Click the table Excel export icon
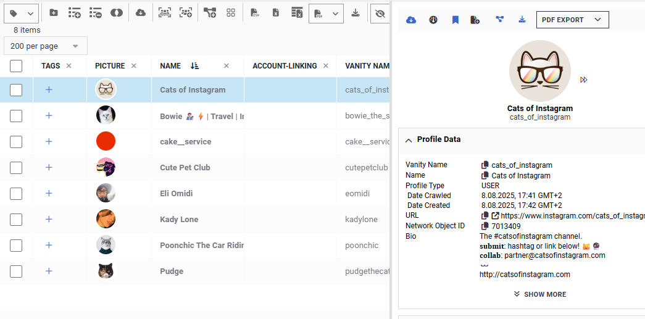 pyautogui.click(x=297, y=13)
